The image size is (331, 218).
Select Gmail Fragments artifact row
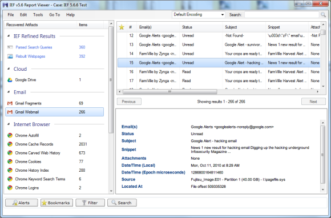(x=54, y=103)
